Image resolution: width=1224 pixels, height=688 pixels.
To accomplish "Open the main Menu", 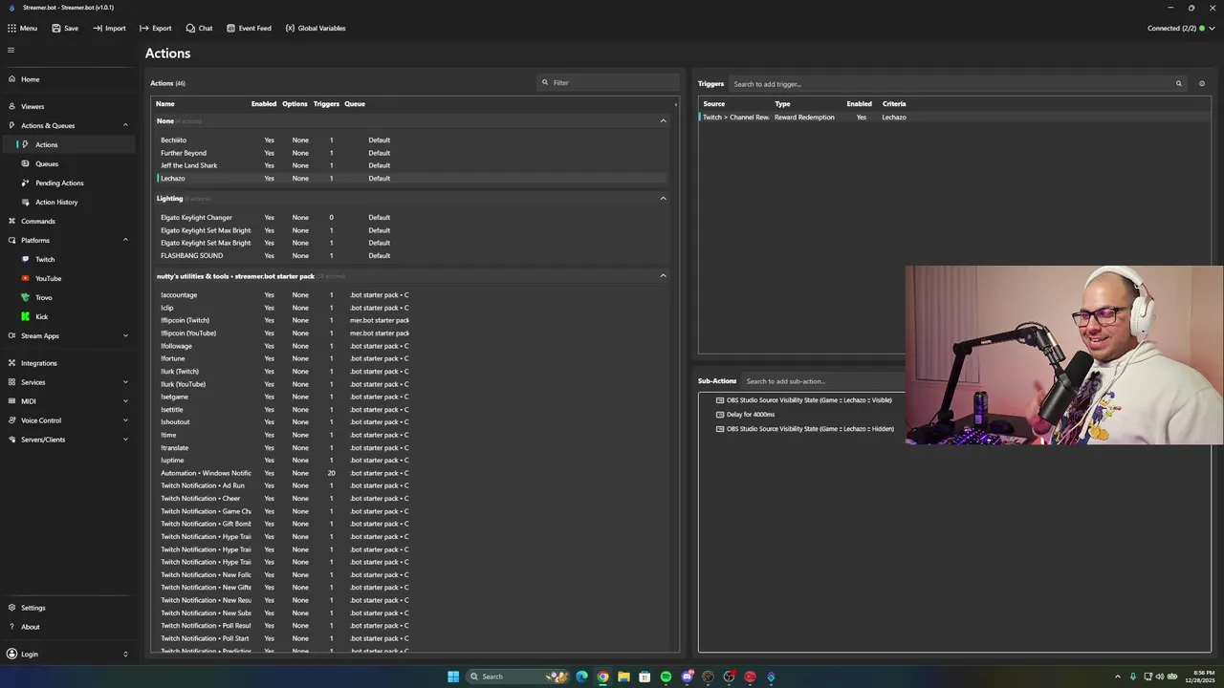I will point(22,28).
